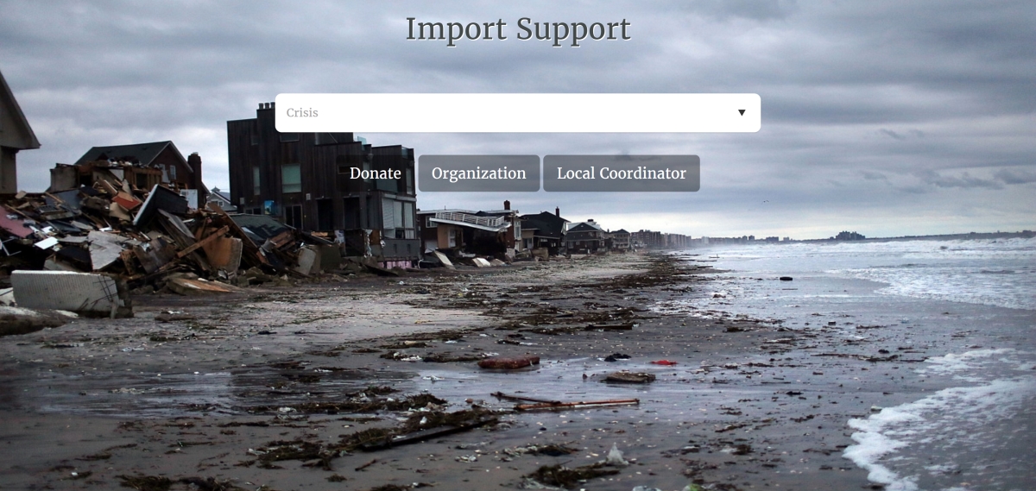This screenshot has width=1036, height=491.
Task: Click the page title Import Support
Action: (x=518, y=28)
